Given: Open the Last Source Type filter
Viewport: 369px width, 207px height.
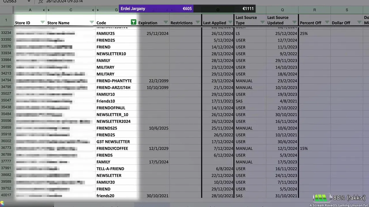Looking at the screenshot, I should click(x=263, y=22).
